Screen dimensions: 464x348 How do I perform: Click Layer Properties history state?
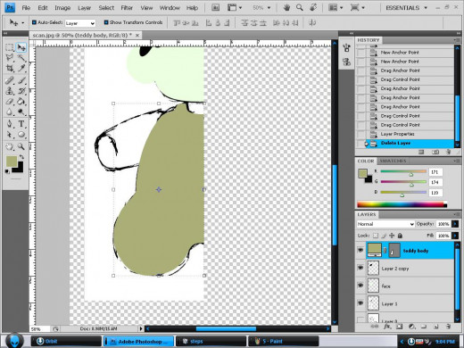pyautogui.click(x=405, y=134)
